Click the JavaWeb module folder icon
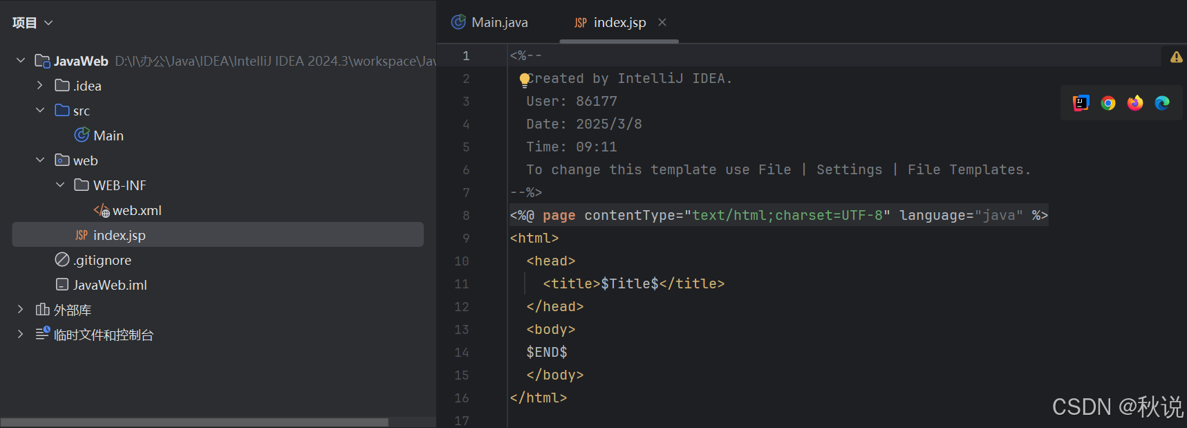 coord(42,61)
